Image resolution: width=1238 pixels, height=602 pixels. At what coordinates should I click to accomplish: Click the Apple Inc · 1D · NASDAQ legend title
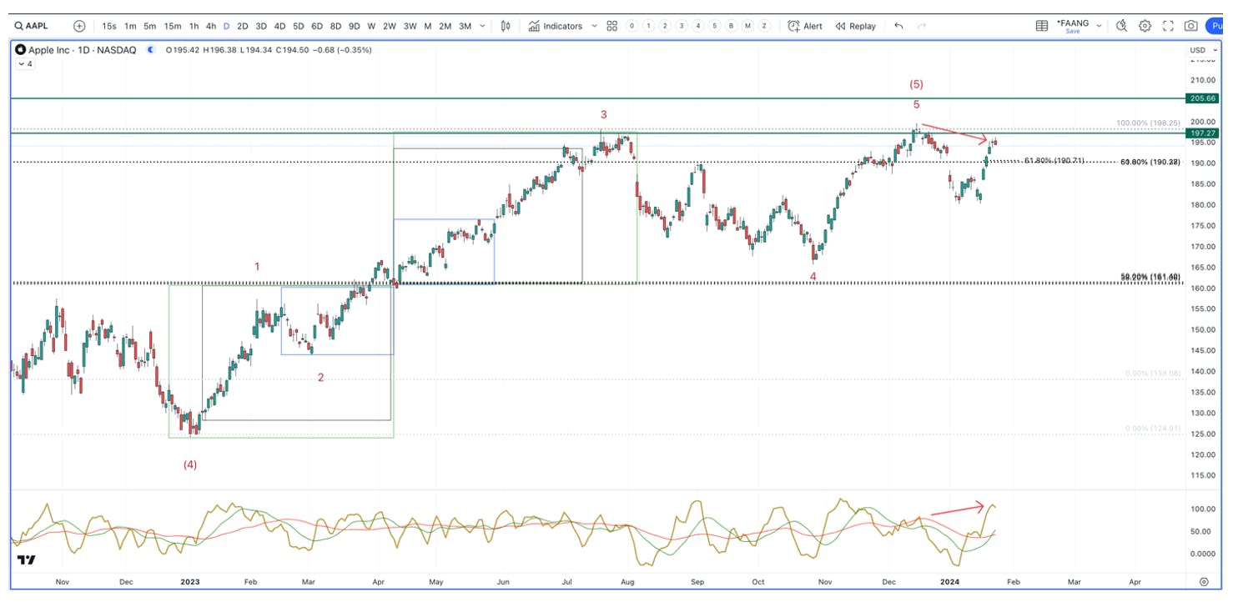[82, 50]
